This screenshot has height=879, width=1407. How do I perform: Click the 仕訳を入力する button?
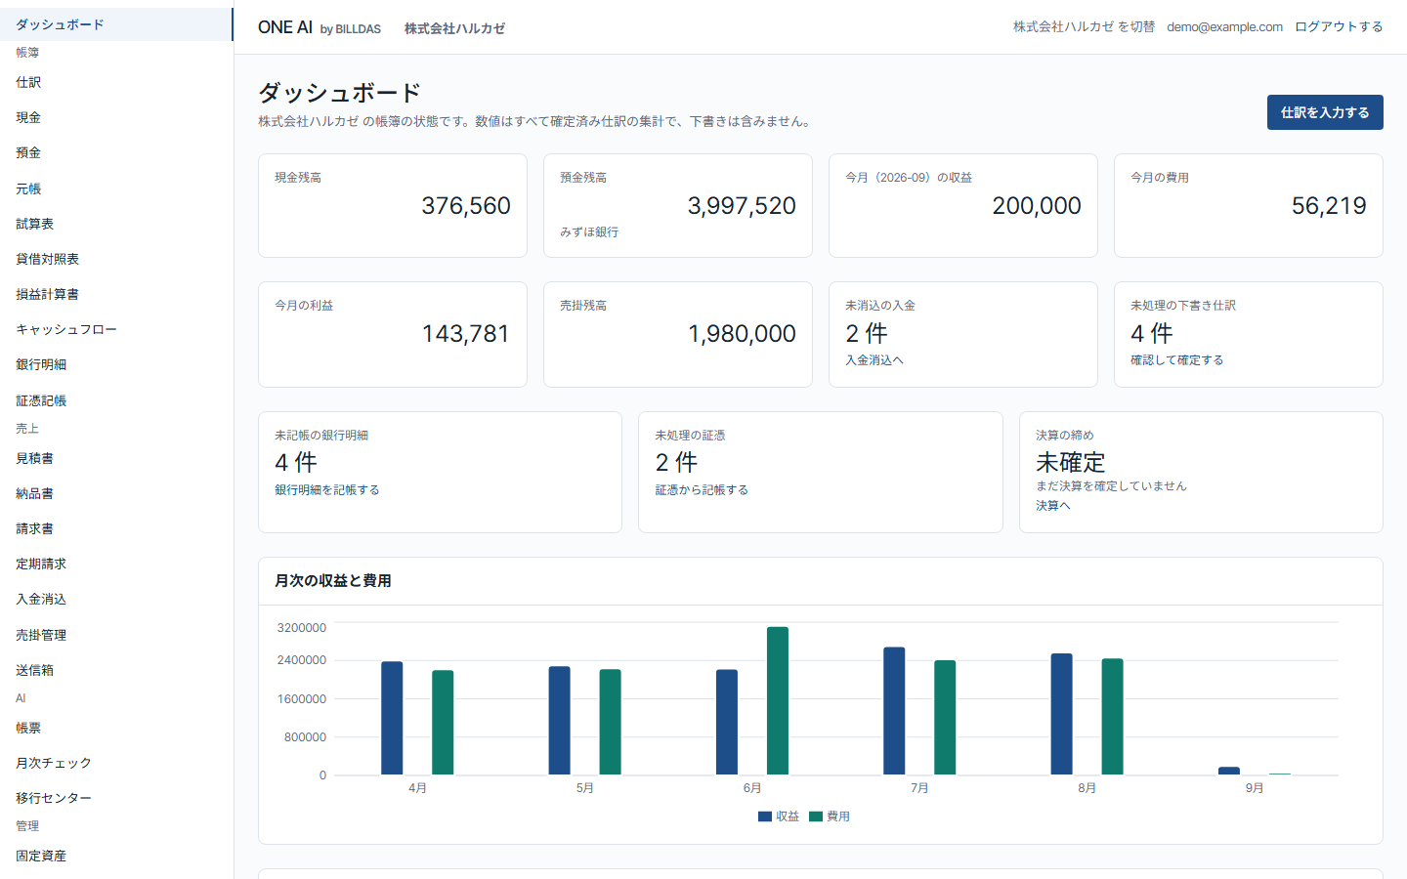click(x=1325, y=112)
